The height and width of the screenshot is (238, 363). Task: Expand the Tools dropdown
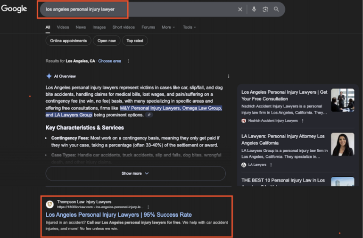click(190, 27)
